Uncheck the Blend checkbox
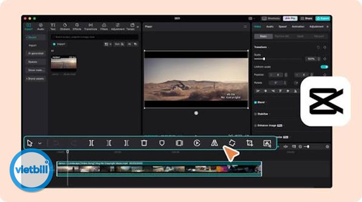The width and height of the screenshot is (362, 202). [x=255, y=102]
